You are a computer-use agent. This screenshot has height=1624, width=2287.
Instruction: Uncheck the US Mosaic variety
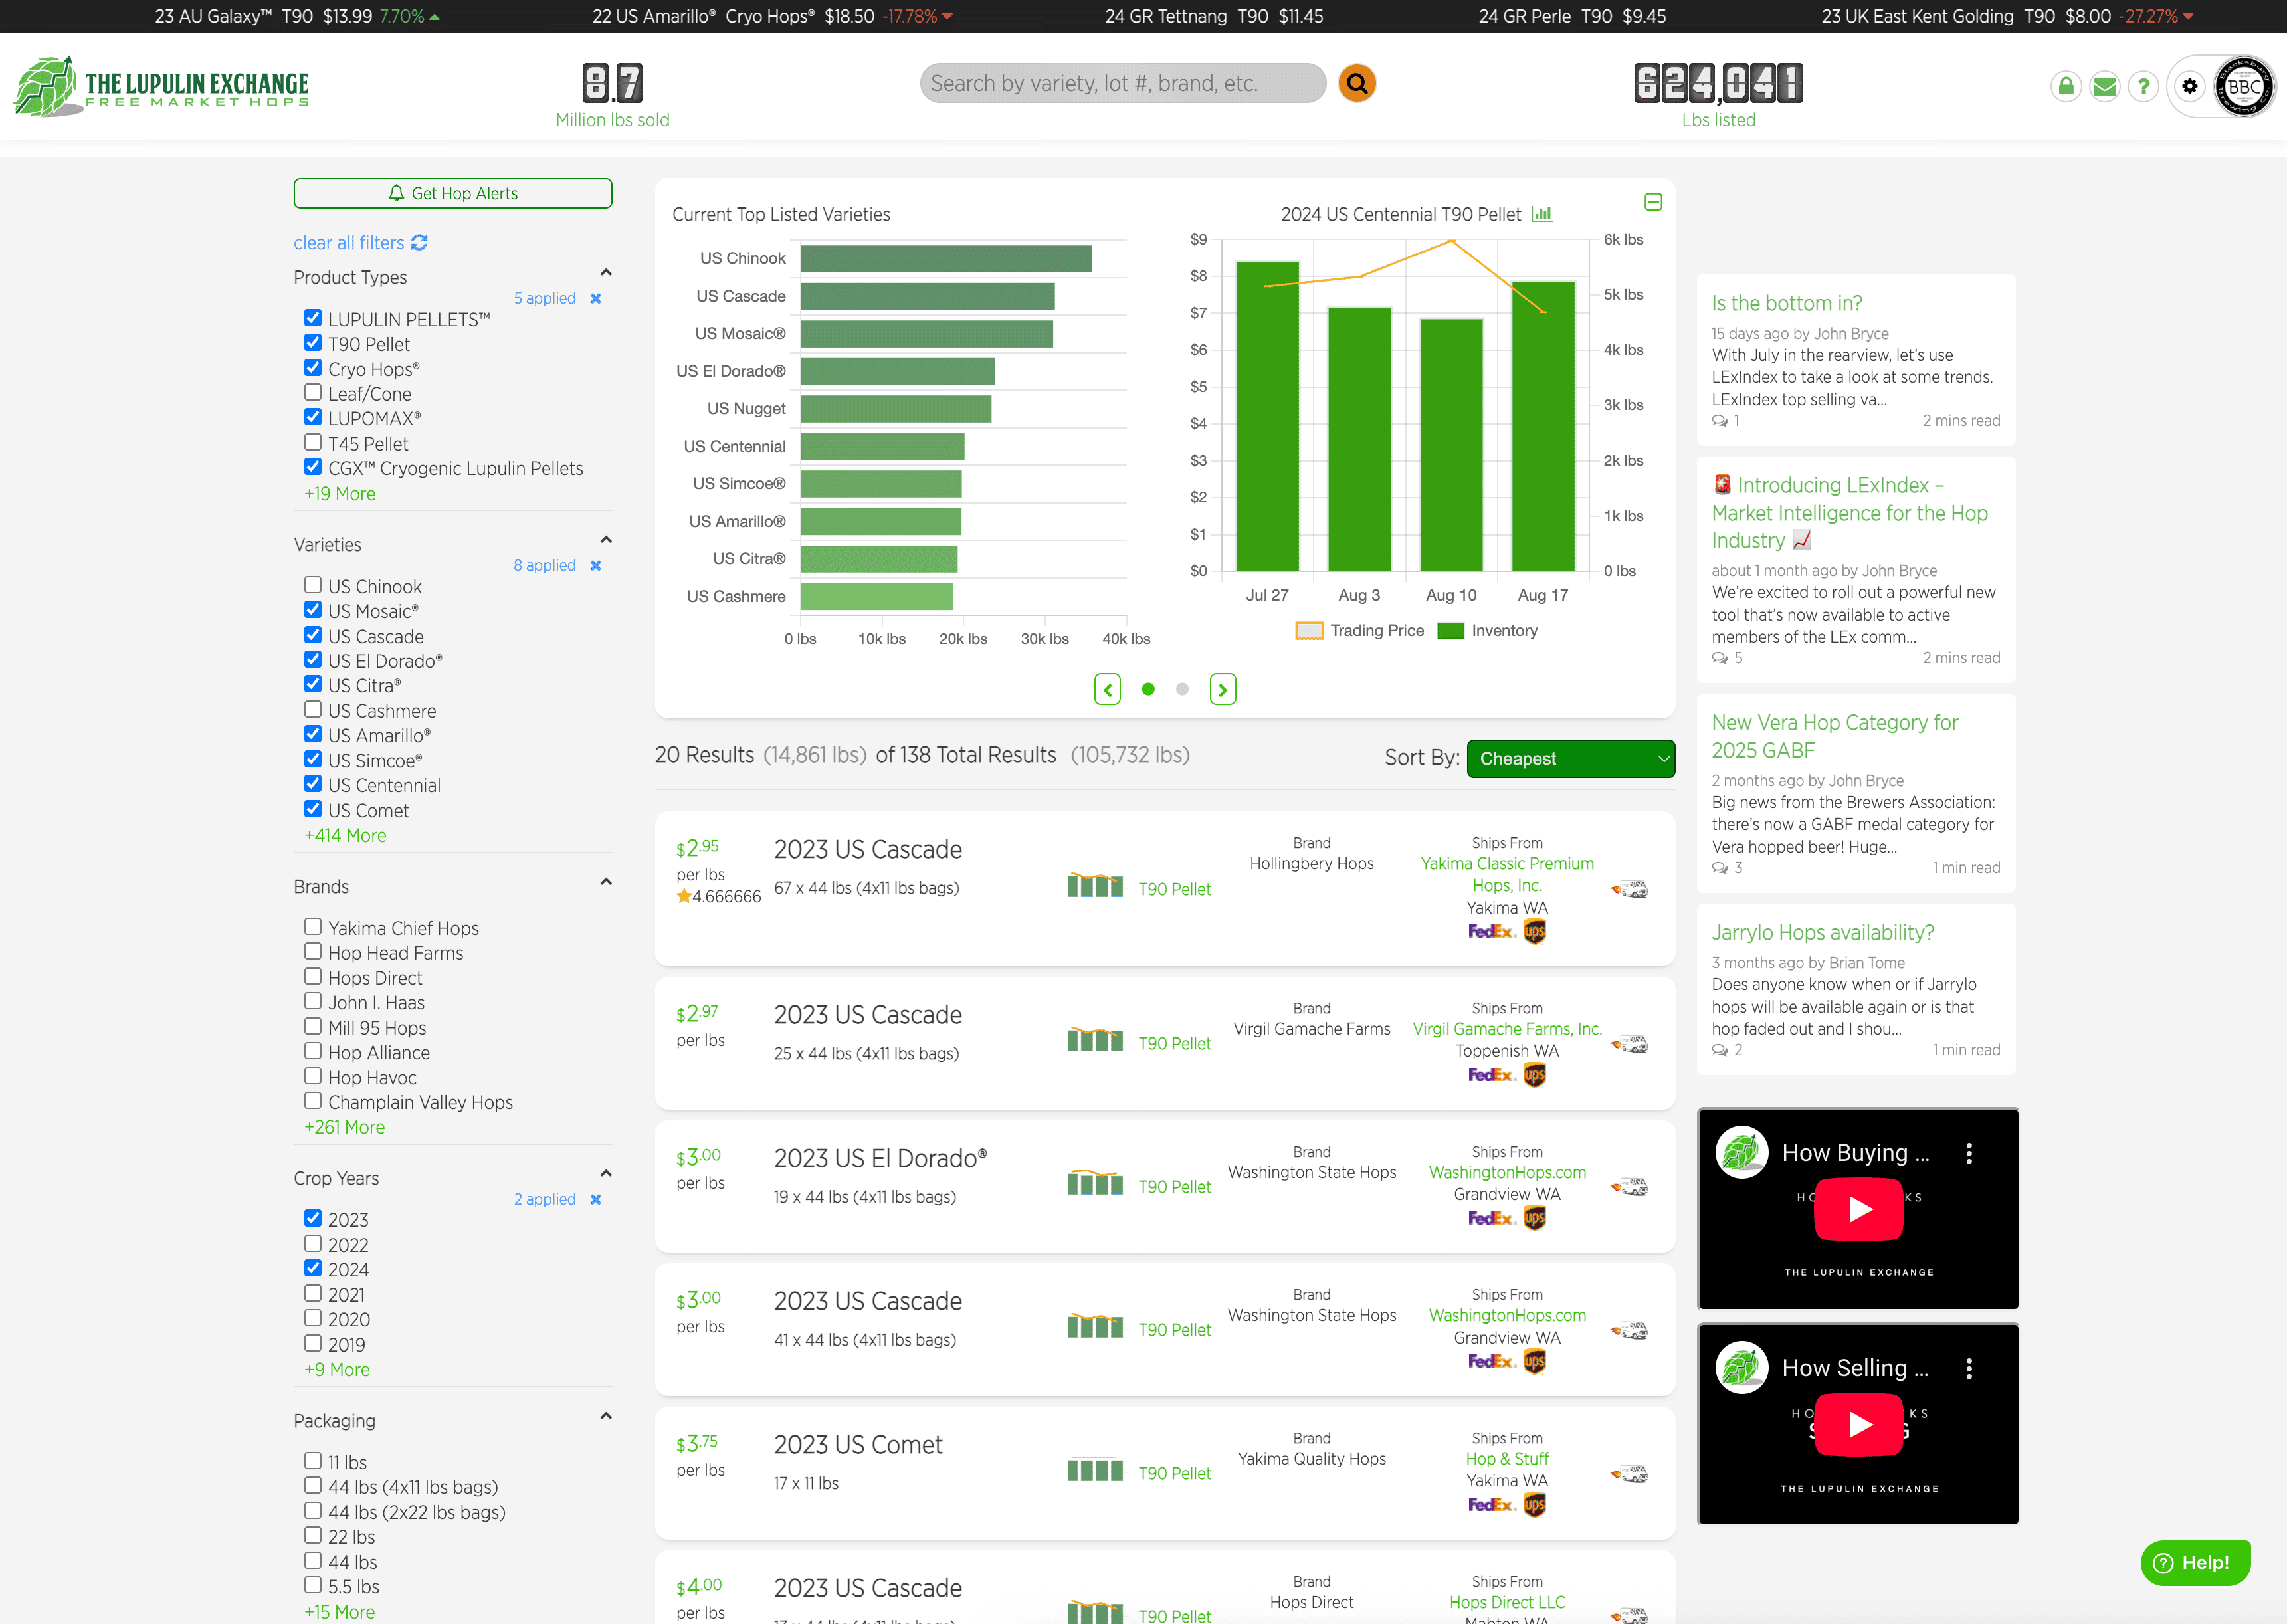[313, 610]
